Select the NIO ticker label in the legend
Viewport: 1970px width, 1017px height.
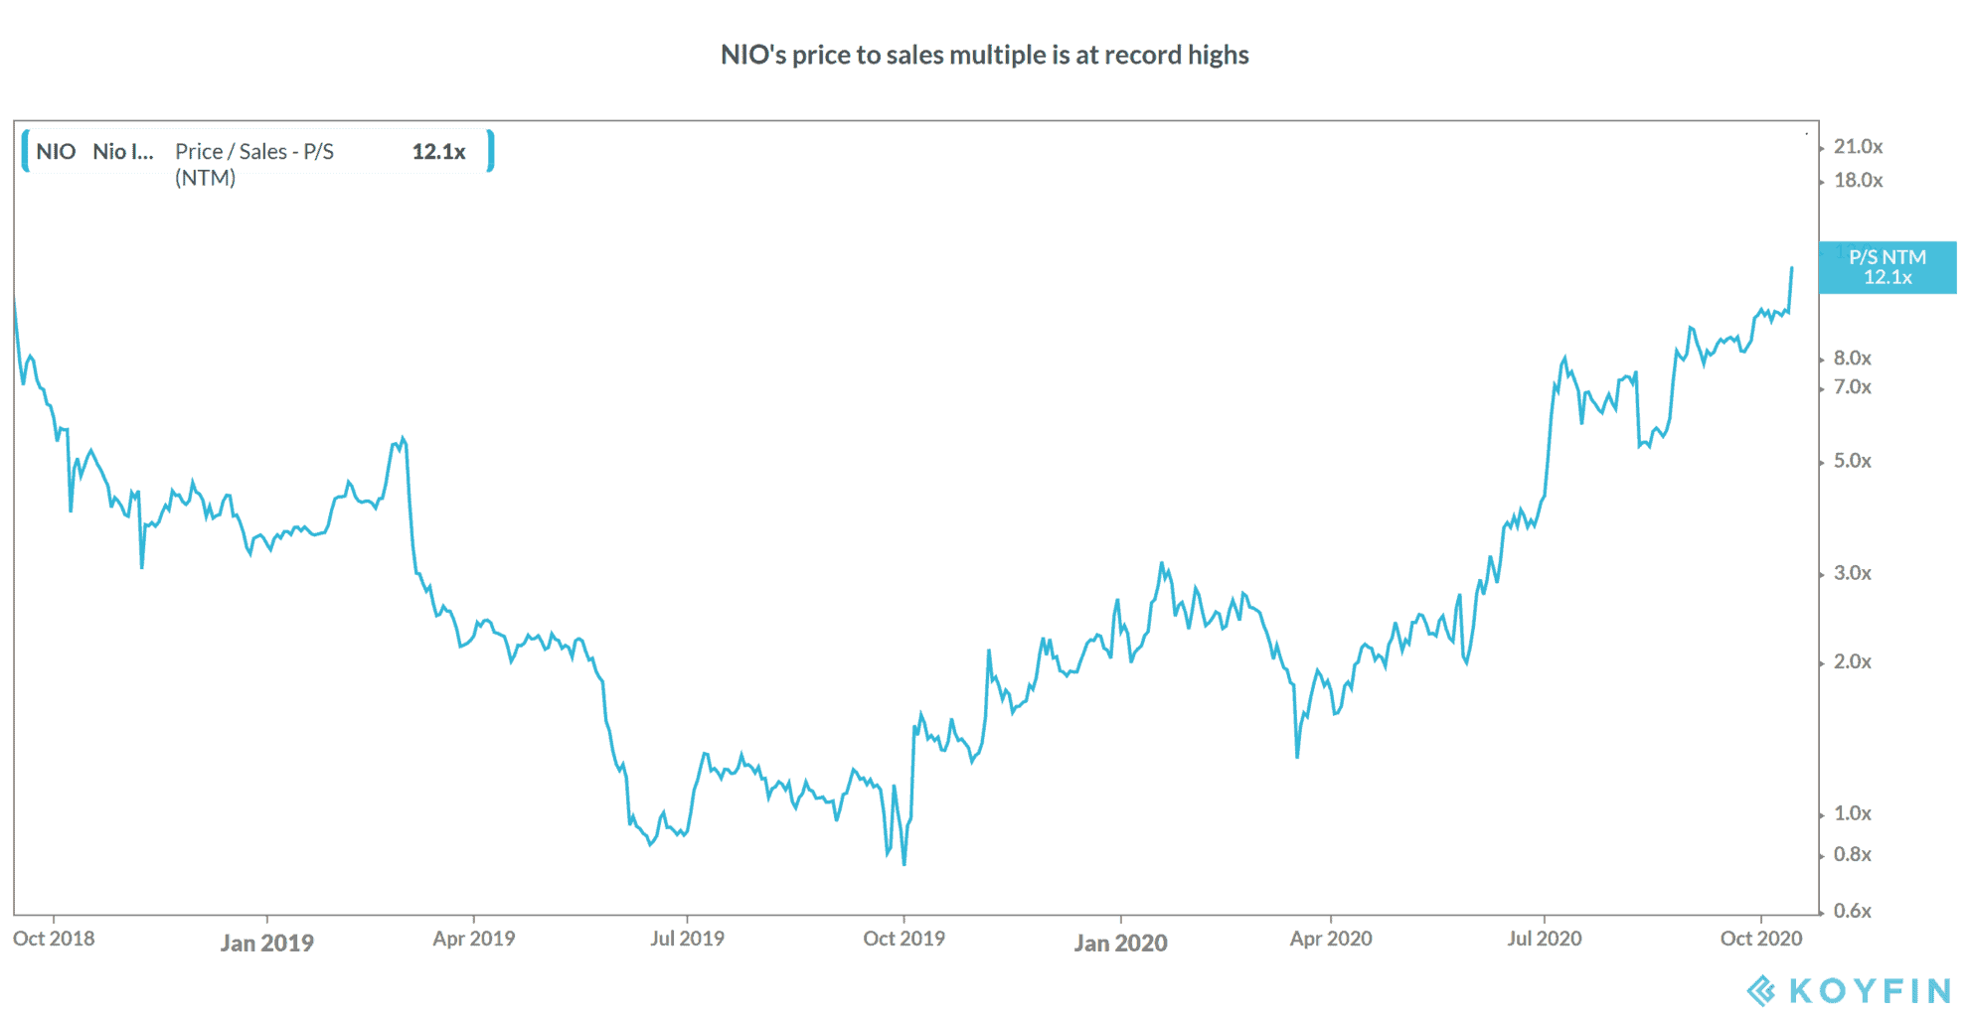56,151
